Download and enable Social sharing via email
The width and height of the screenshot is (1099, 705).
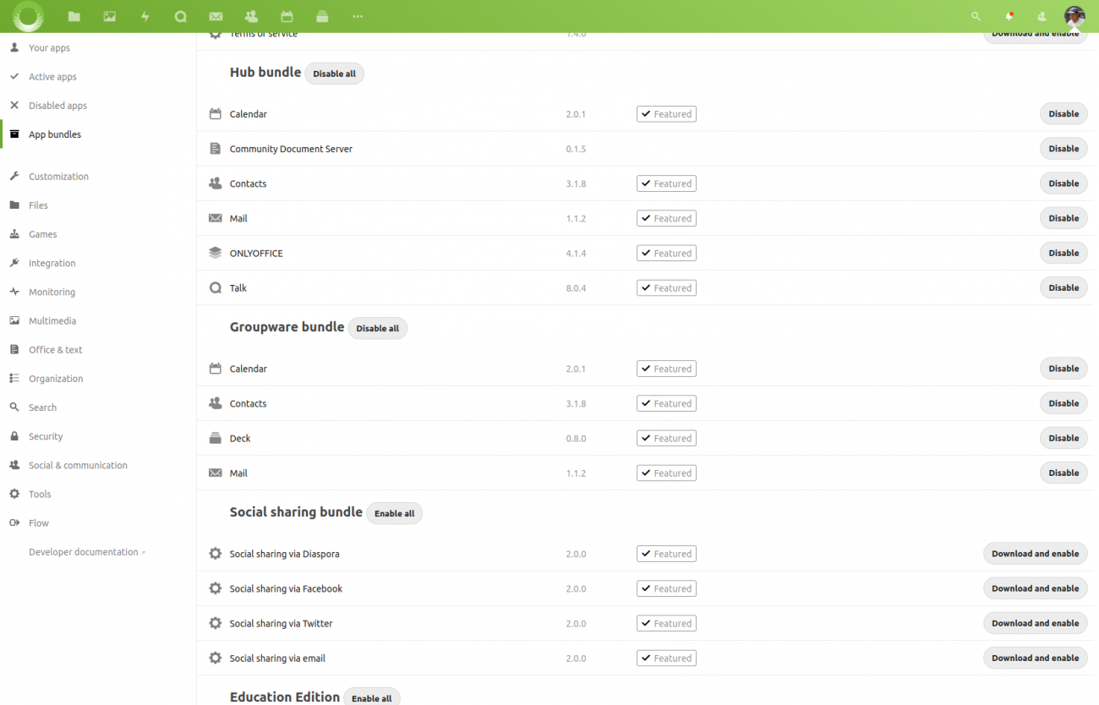point(1036,658)
